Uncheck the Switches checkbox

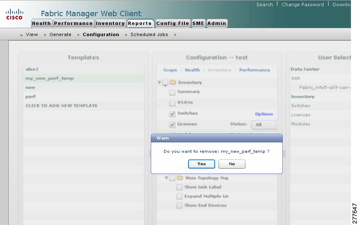[x=172, y=114]
